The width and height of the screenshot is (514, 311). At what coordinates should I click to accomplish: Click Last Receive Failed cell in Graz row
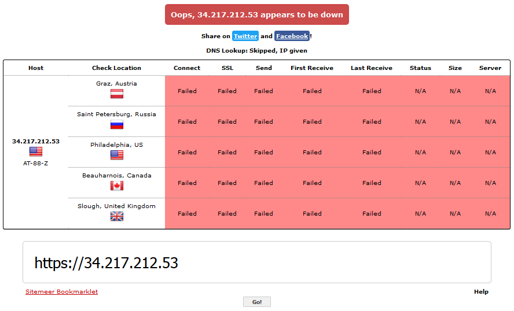(x=372, y=91)
